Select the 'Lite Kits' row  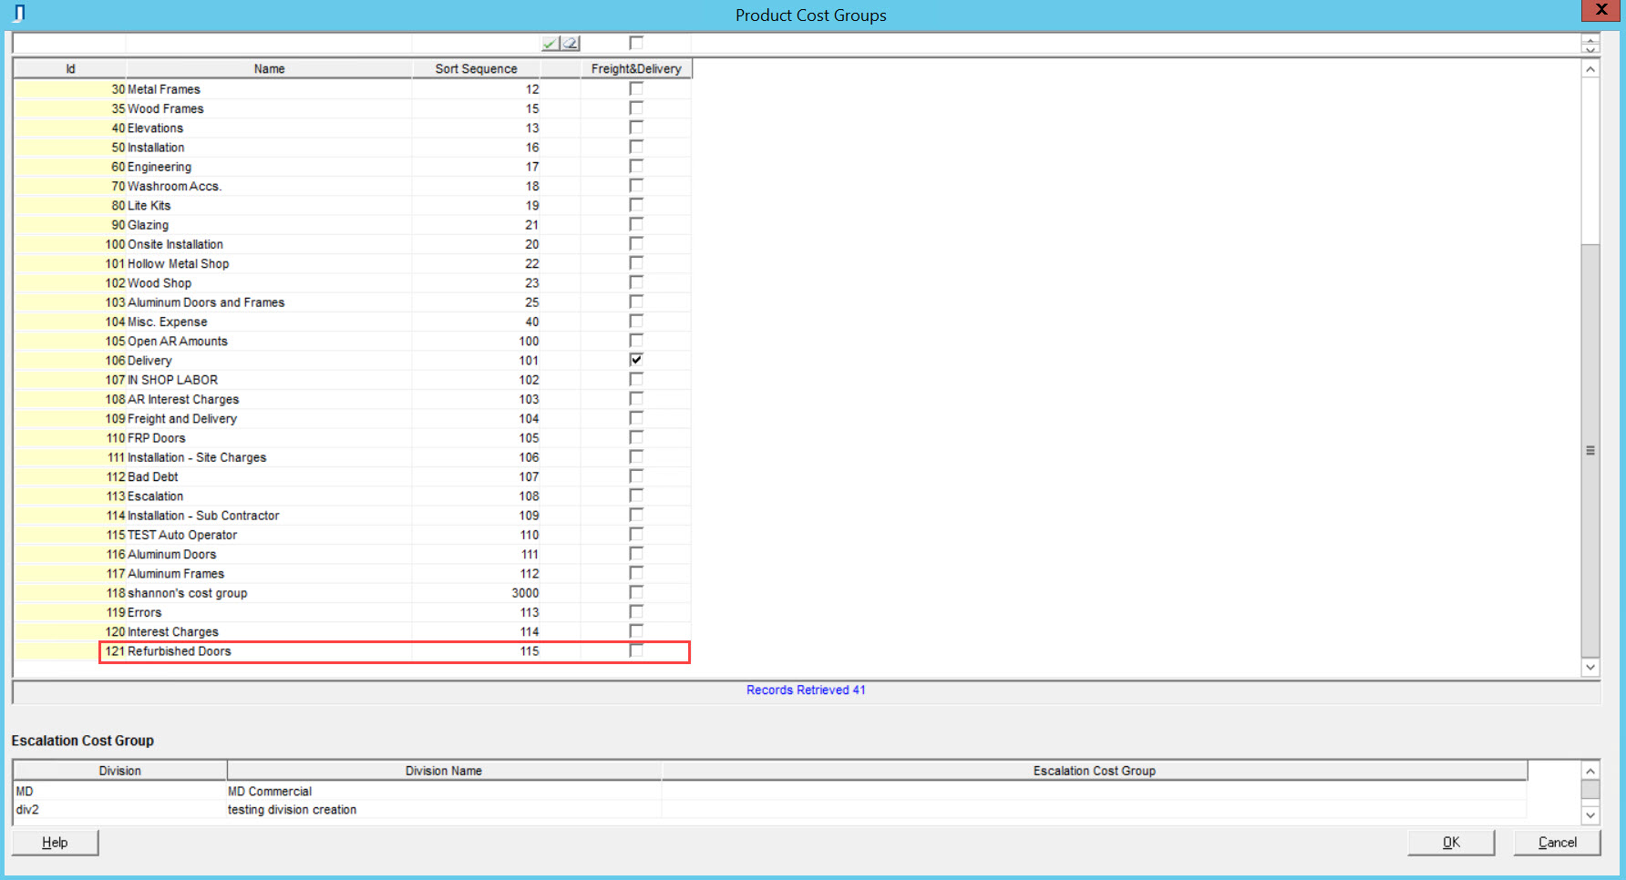click(x=352, y=206)
